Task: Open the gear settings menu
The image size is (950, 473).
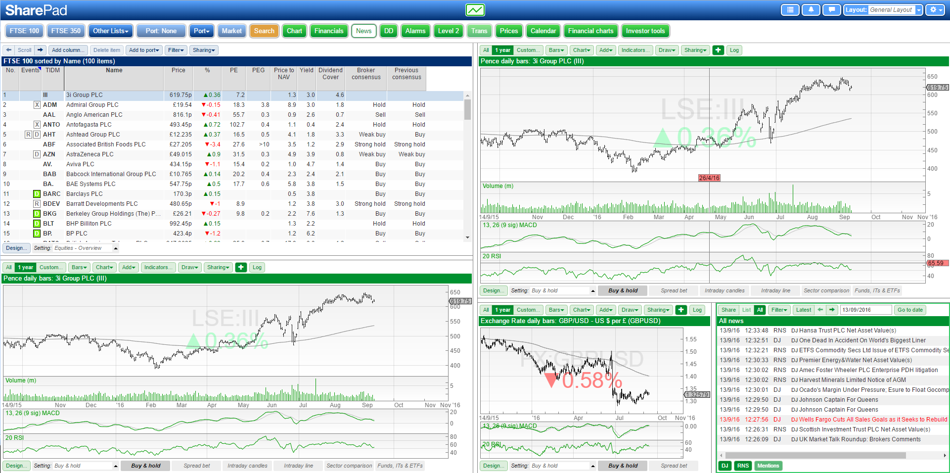Action: click(x=935, y=10)
